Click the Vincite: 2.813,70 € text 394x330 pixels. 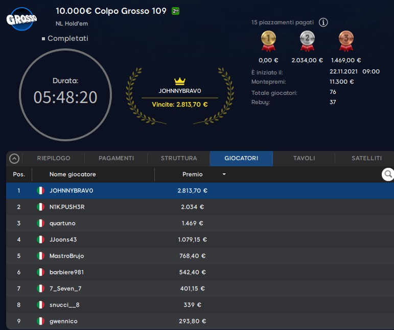pos(180,105)
